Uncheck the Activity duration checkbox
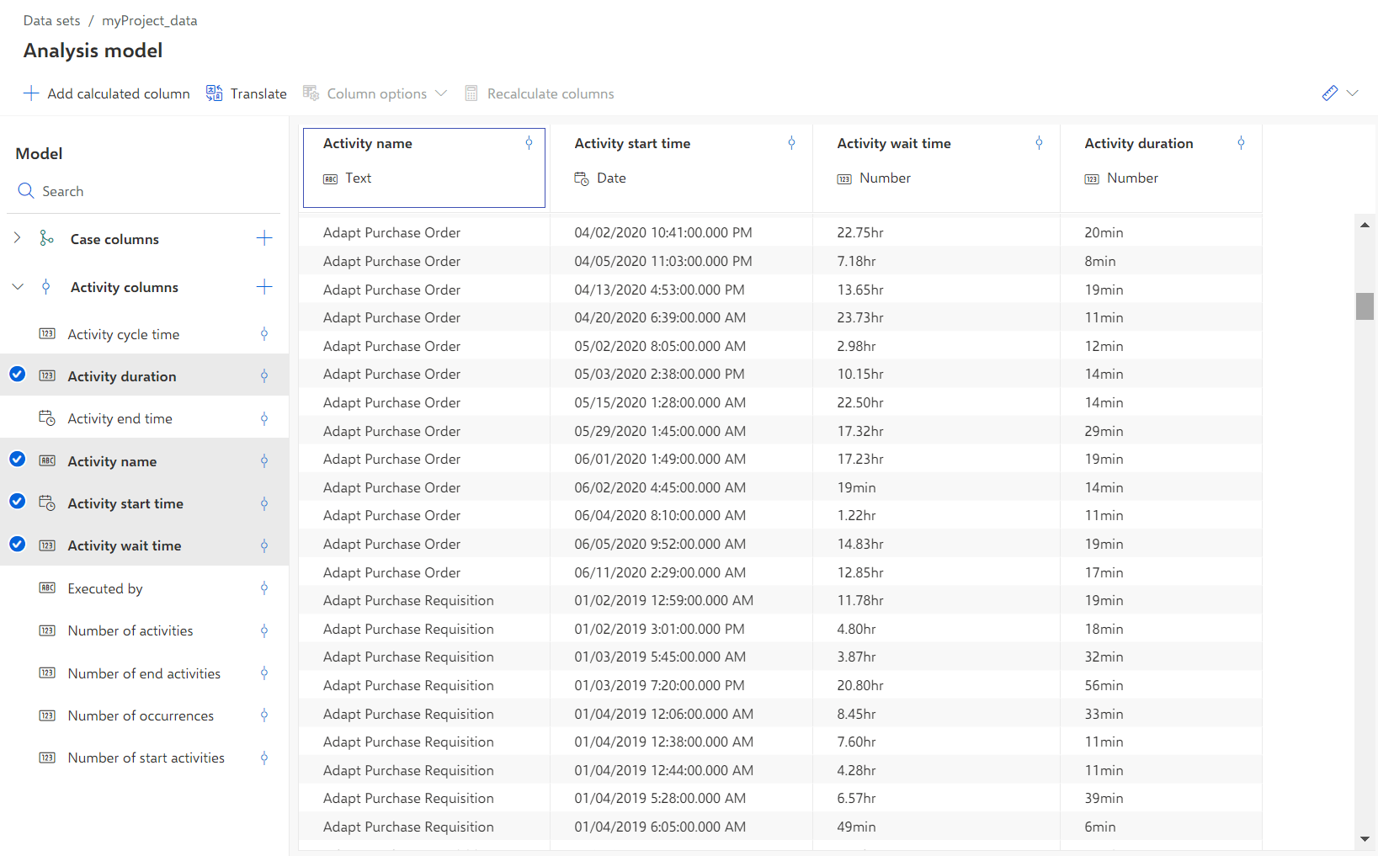Viewport: 1378px width, 856px height. (17, 375)
